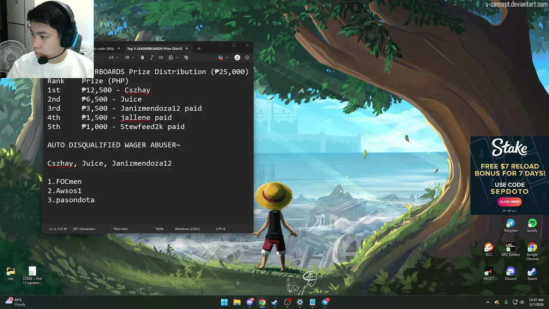
Task: Click the Stake 'CLICK HERE' banner button
Action: pyautogui.click(x=510, y=202)
